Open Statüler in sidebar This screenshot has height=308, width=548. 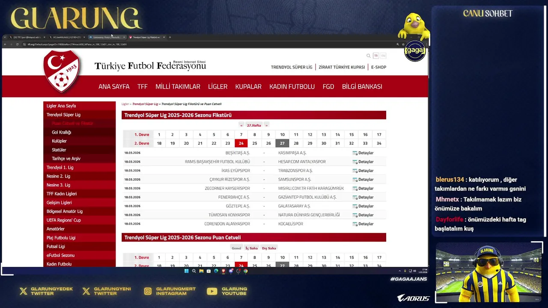coord(79,150)
